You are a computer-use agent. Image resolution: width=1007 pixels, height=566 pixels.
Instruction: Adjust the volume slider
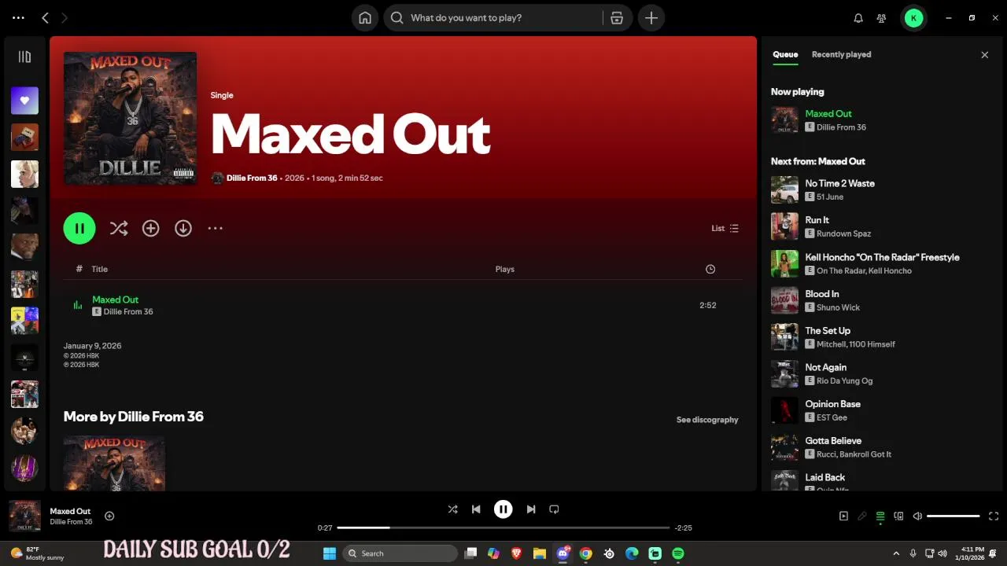[x=953, y=516]
